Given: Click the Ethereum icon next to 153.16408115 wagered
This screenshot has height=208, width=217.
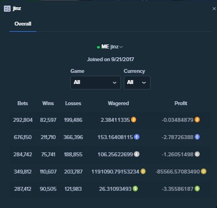Looking at the screenshot, I should pos(137,137).
